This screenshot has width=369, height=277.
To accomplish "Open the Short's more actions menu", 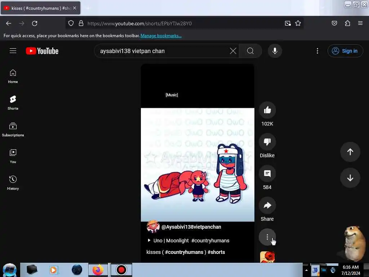I will click(267, 237).
